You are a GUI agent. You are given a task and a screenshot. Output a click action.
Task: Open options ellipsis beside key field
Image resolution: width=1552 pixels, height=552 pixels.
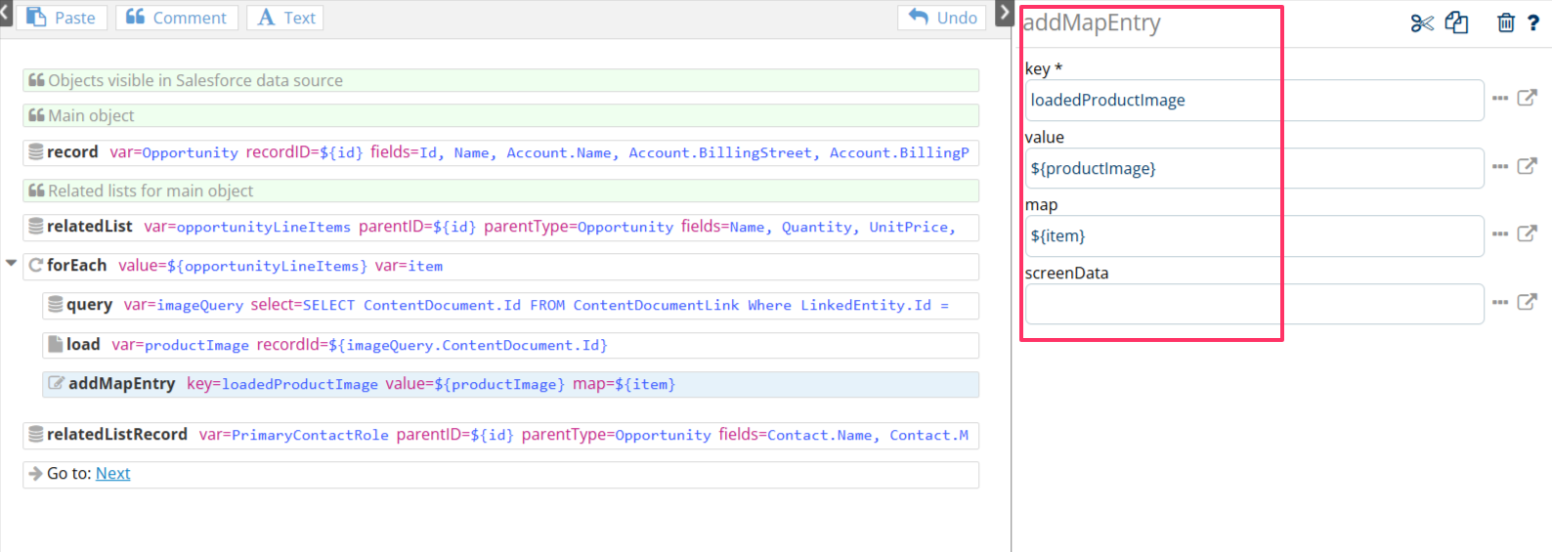click(x=1500, y=98)
